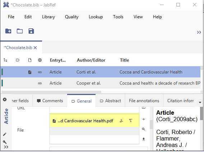This screenshot has width=204, height=152.
Task: Open the PDF icon in Corti row
Action: coord(30,72)
